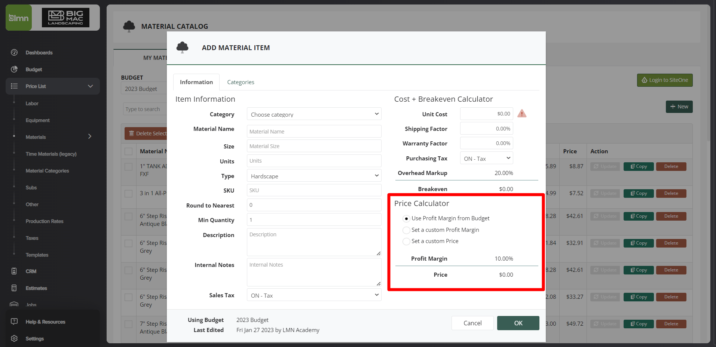Image resolution: width=716 pixels, height=347 pixels.
Task: Open the 2023 Budget selector
Action: coord(144,89)
